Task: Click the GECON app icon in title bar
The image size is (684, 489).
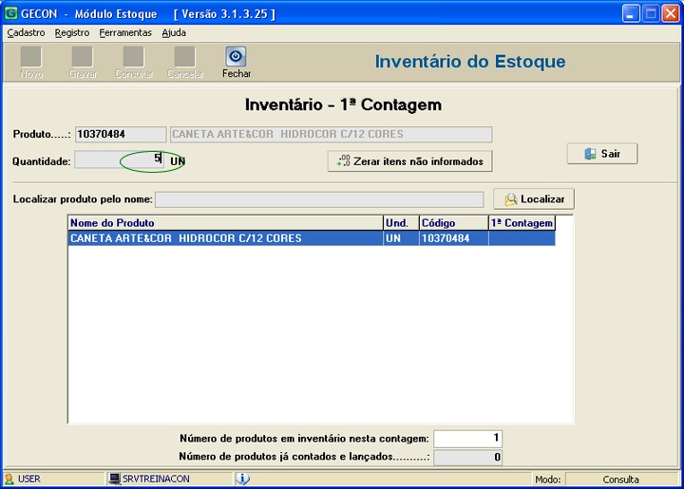Action: click(x=10, y=13)
